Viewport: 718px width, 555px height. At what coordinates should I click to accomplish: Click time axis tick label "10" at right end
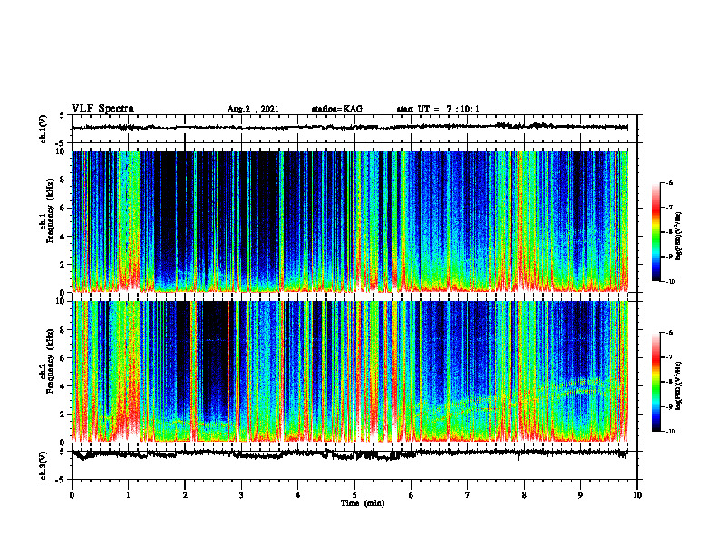[x=637, y=495]
